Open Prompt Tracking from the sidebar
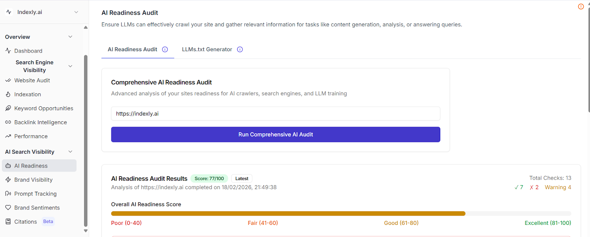Viewport: 590px width, 237px height. [35, 194]
